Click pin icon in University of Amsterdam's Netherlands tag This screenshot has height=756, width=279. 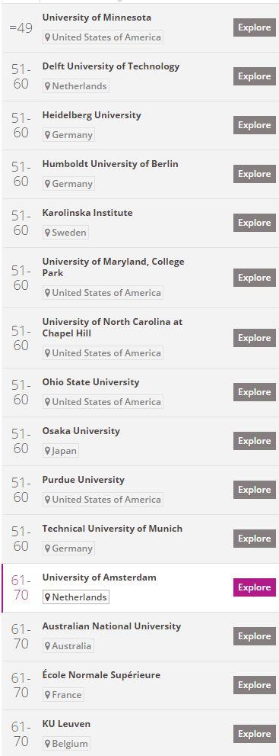pyautogui.click(x=48, y=597)
